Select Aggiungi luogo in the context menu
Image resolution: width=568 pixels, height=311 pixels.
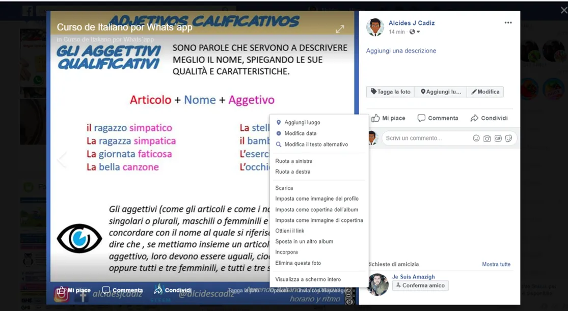pos(319,122)
